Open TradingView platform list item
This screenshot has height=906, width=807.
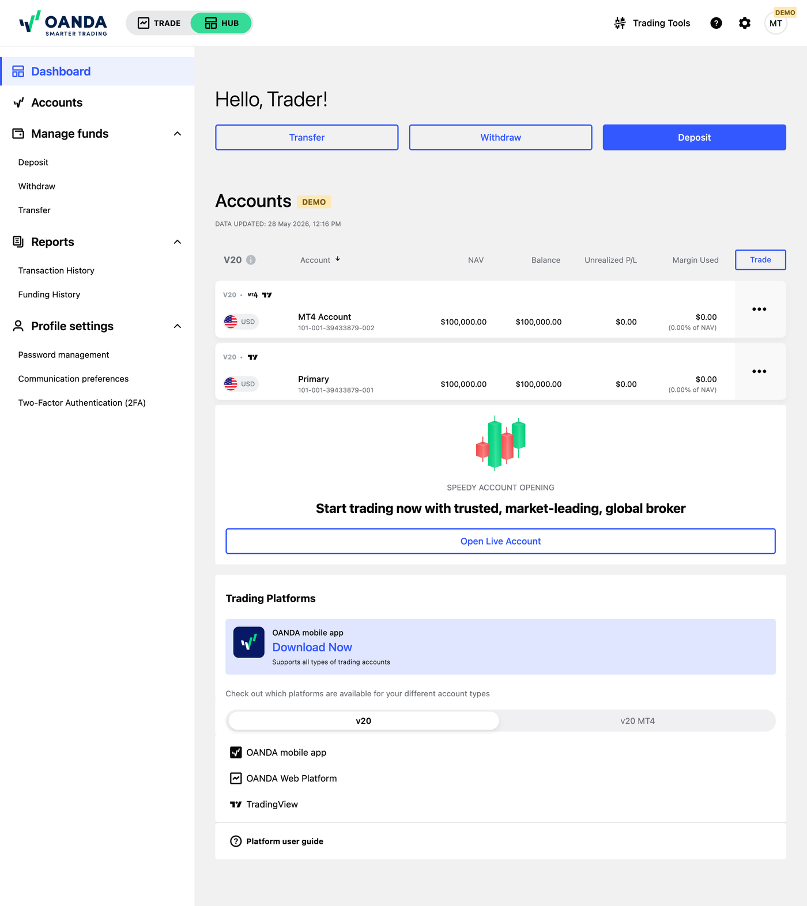click(x=264, y=805)
